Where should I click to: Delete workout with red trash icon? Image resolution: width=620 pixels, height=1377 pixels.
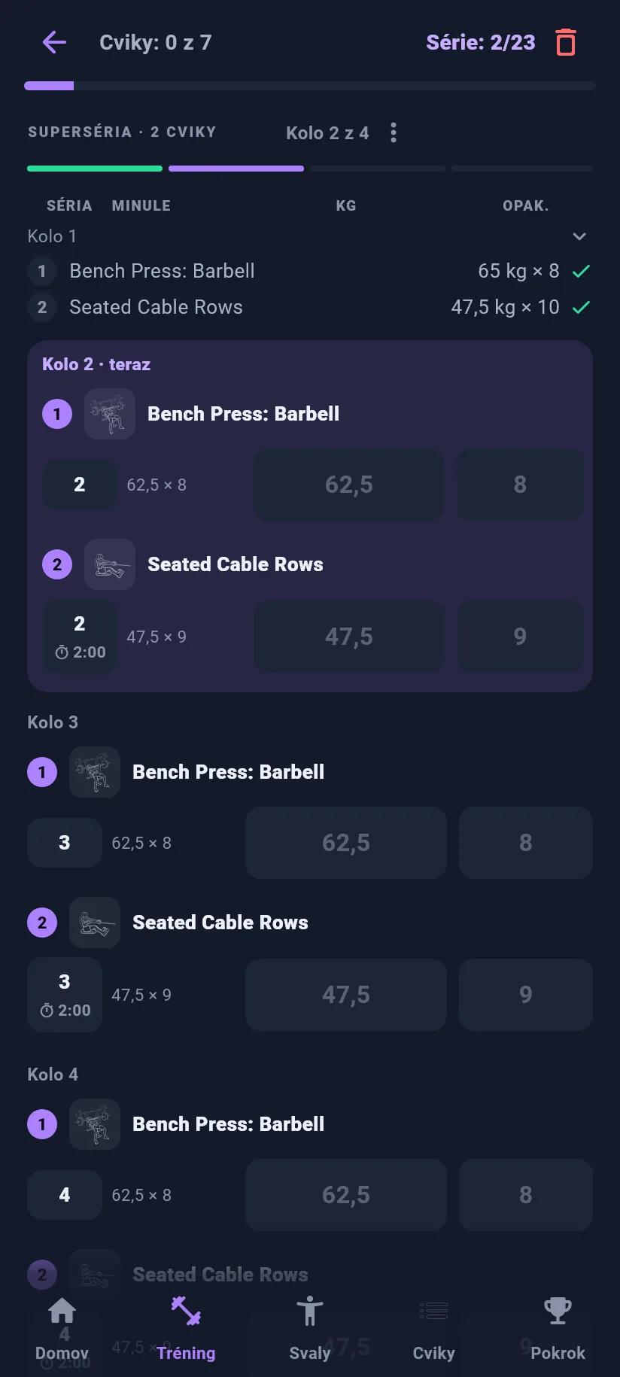566,42
